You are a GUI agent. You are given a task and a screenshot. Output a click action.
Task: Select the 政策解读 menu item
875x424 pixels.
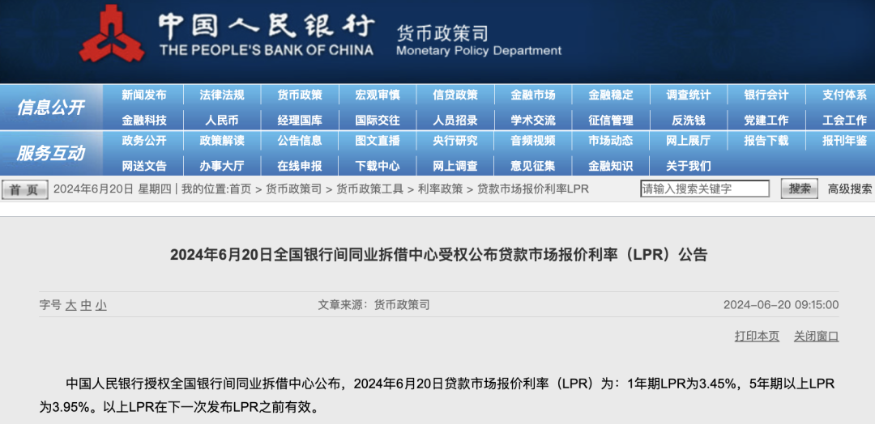(221, 141)
